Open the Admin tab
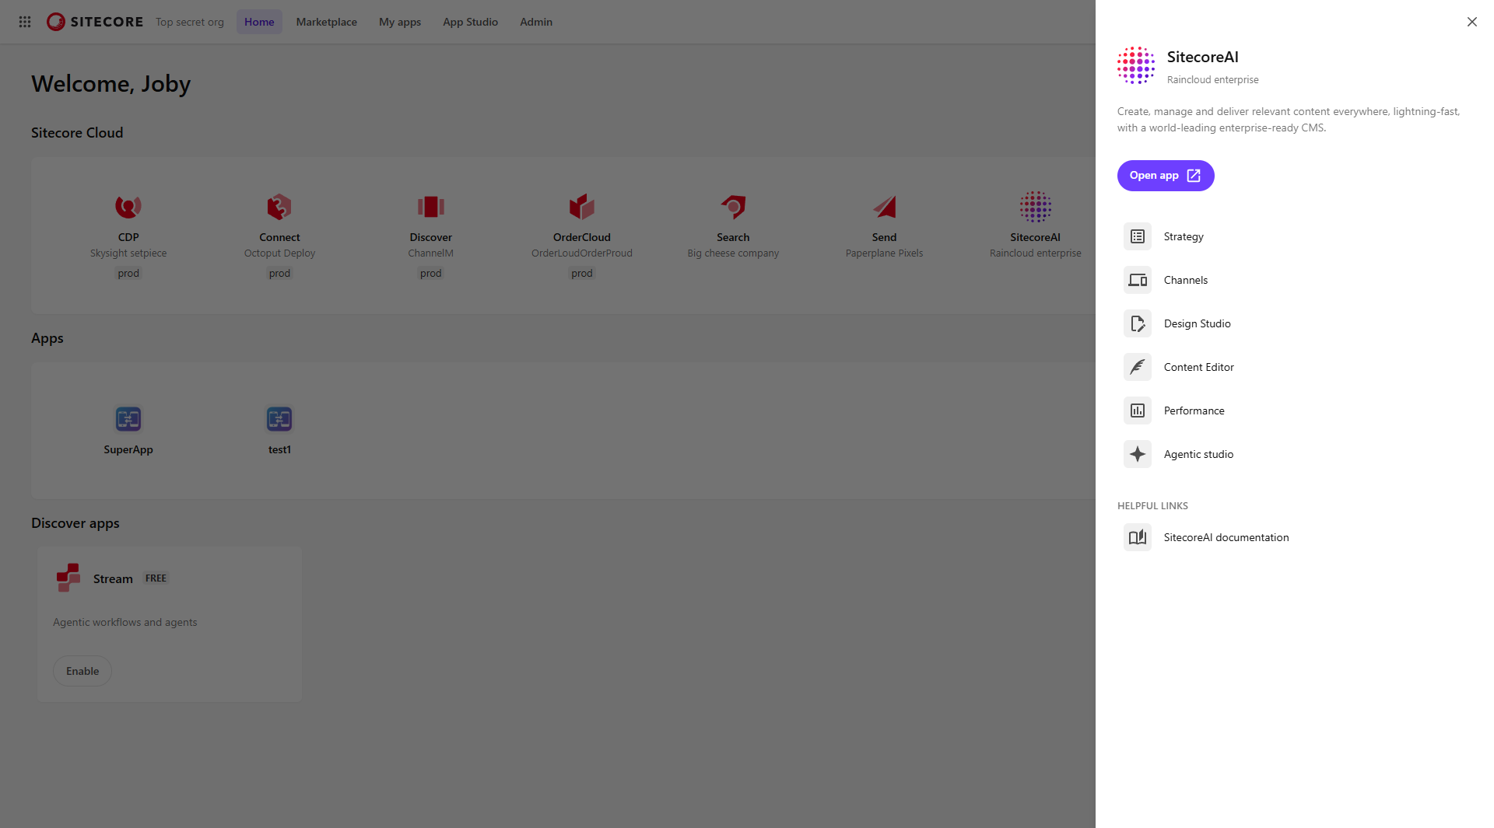This screenshot has width=1494, height=828. 536,22
